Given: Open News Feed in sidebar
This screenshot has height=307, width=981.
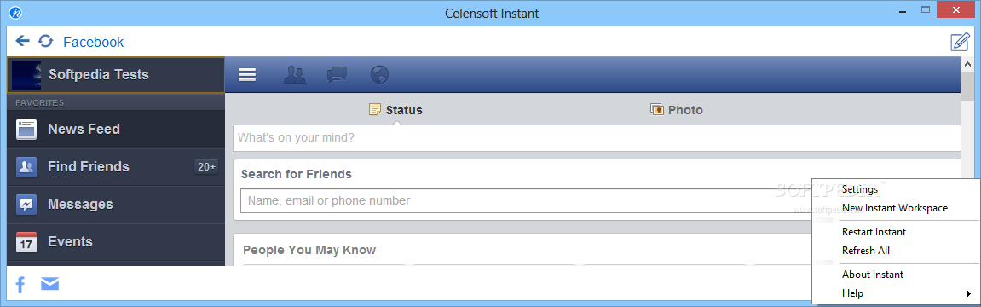Looking at the screenshot, I should coord(116,130).
